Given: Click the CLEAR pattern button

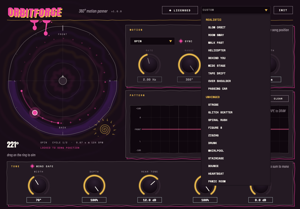Looking at the screenshot, I should 278,98.
